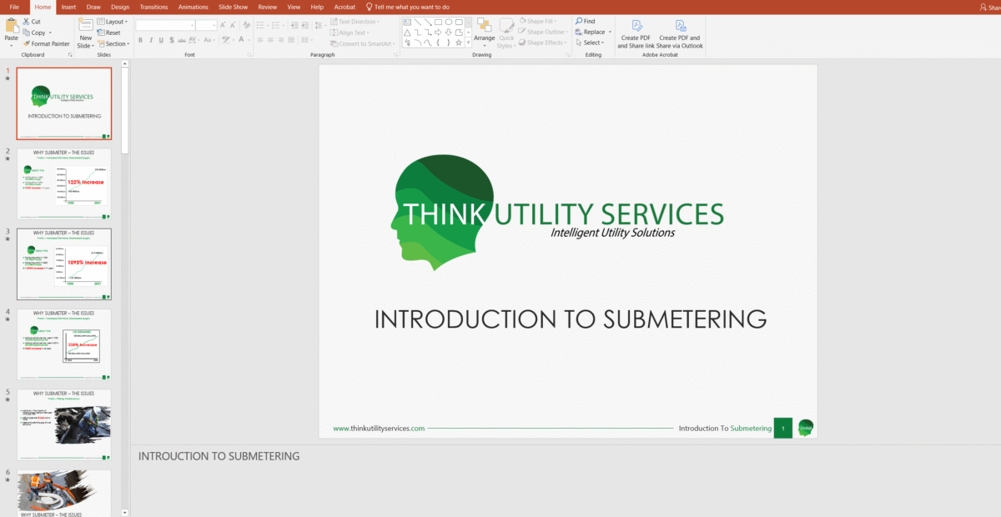Select the oval shape in the shapes gallery

[x=449, y=22]
